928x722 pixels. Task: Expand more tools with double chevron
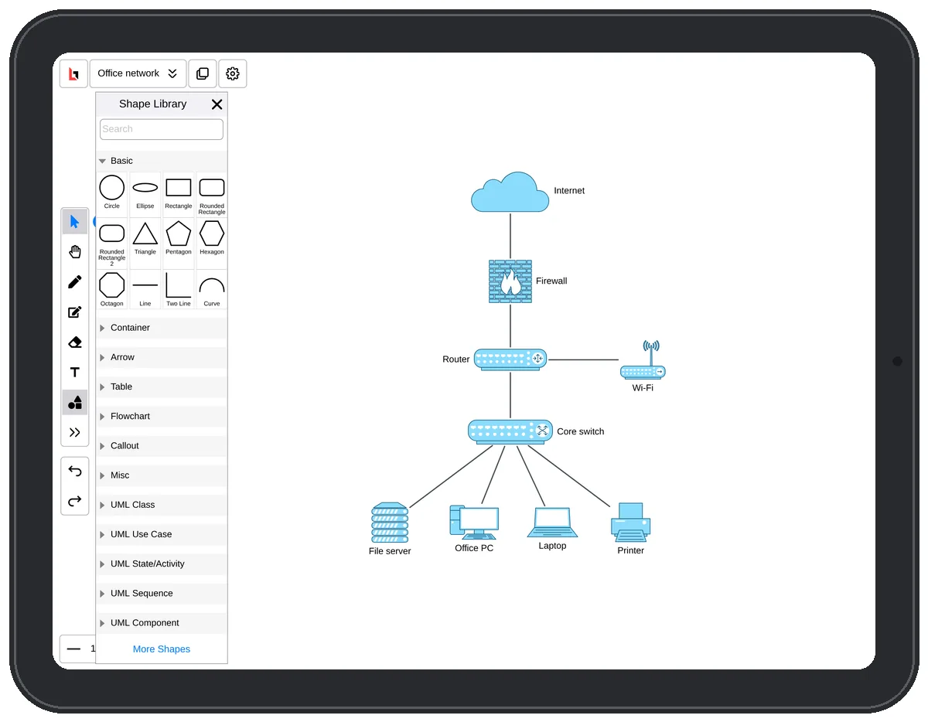(74, 433)
